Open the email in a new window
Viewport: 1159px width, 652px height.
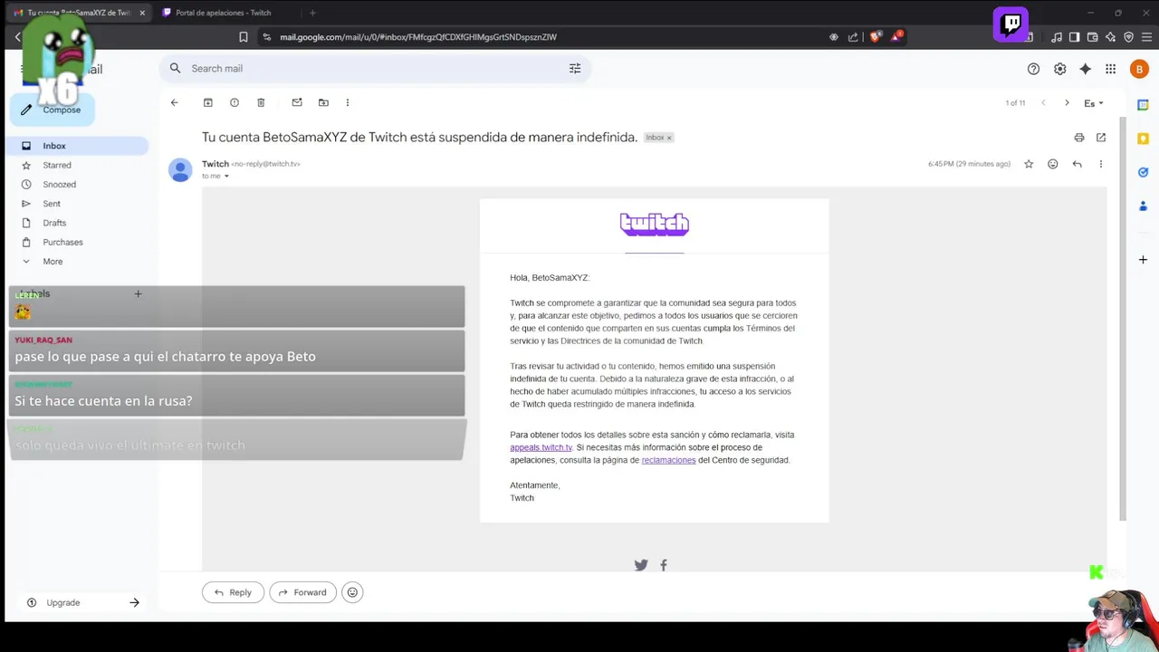1101,138
